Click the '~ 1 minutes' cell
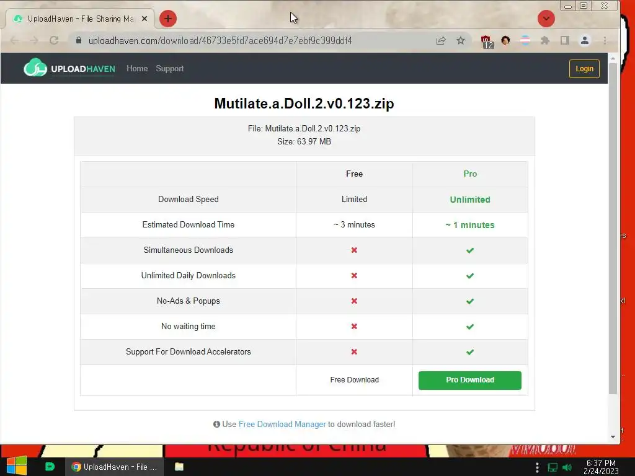Image resolution: width=635 pixels, height=476 pixels. point(470,225)
